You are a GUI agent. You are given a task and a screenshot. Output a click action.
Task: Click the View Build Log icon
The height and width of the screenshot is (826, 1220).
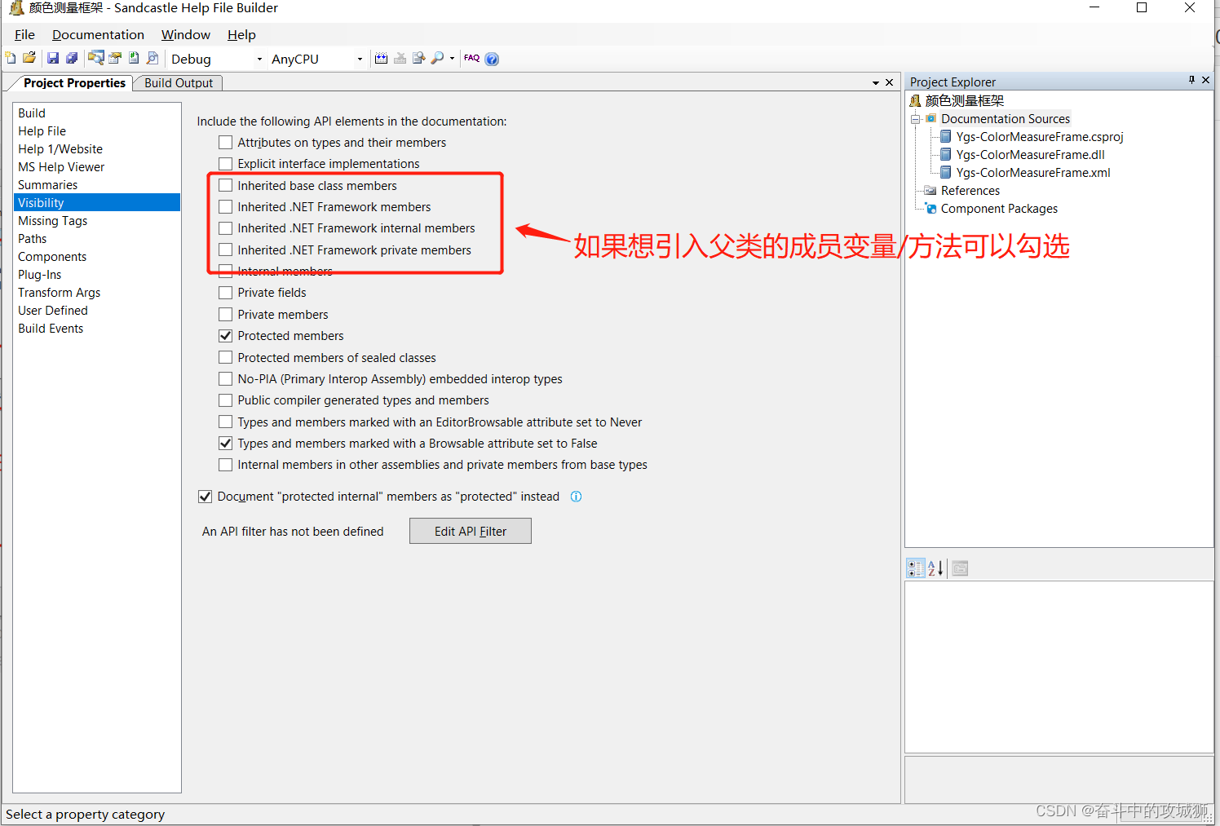click(418, 58)
